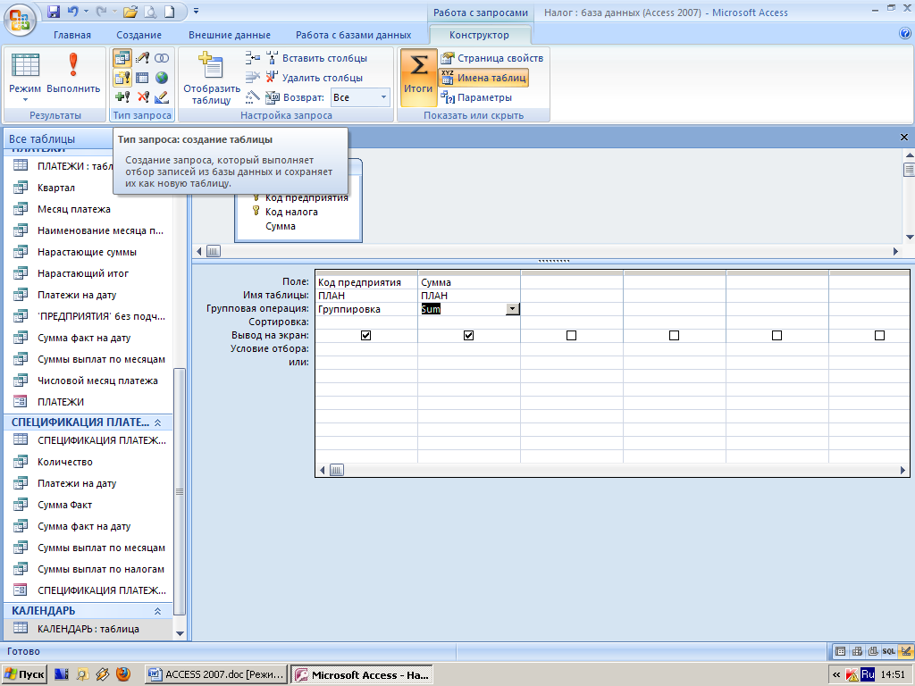Check show box in third grid column
This screenshot has height=686, width=915.
click(x=571, y=336)
